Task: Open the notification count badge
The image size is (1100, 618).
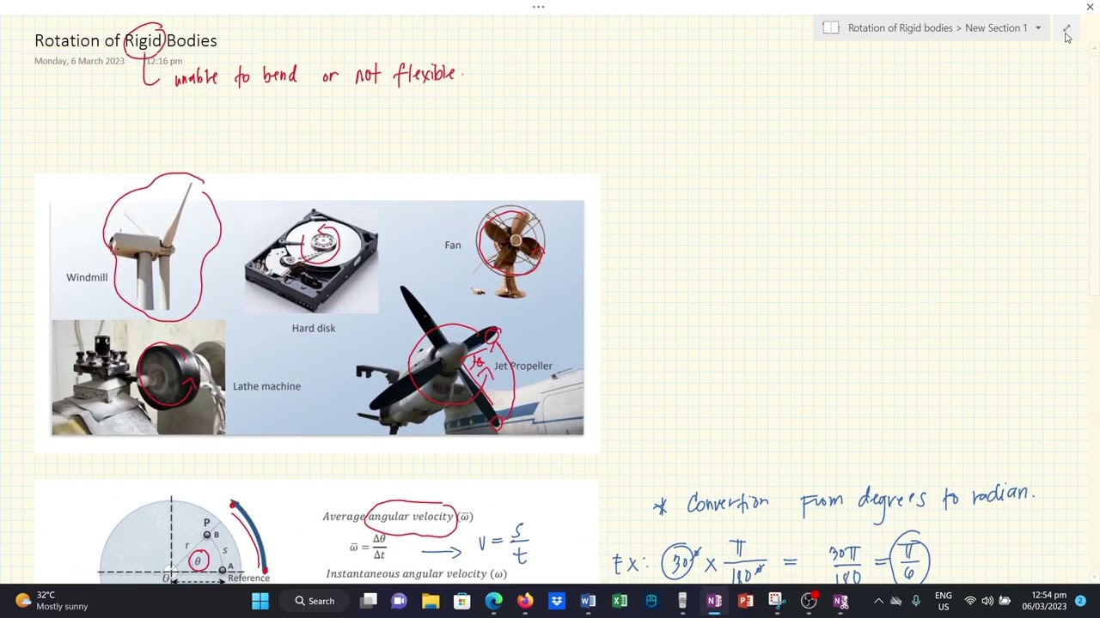Action: coord(1080,601)
